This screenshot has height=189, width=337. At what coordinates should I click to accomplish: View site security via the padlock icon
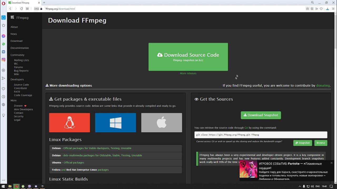tap(41, 9)
